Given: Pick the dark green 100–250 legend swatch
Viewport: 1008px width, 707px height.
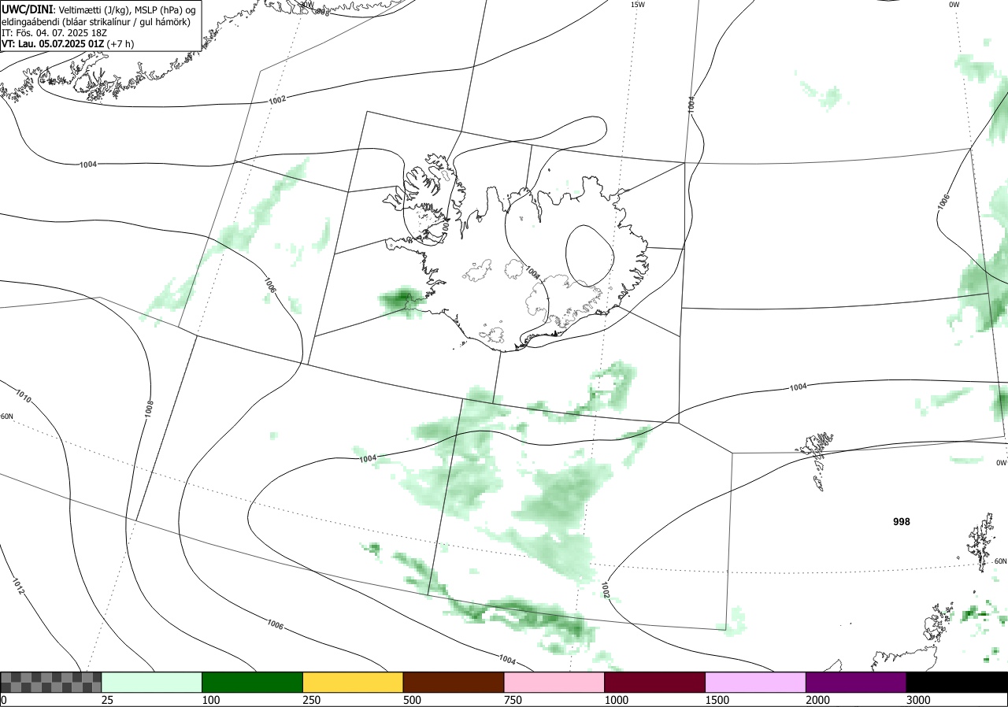Looking at the screenshot, I should pos(253,682).
